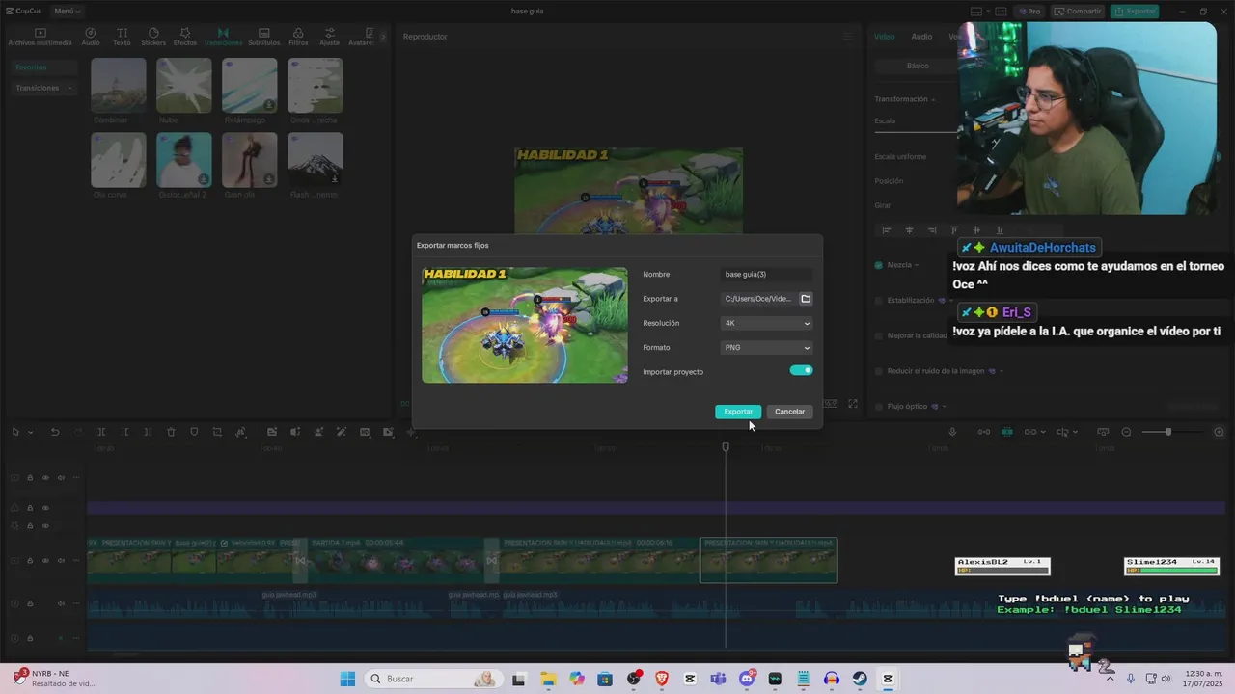This screenshot has width=1235, height=694.
Task: Click the Pro button in title bar
Action: [1029, 12]
